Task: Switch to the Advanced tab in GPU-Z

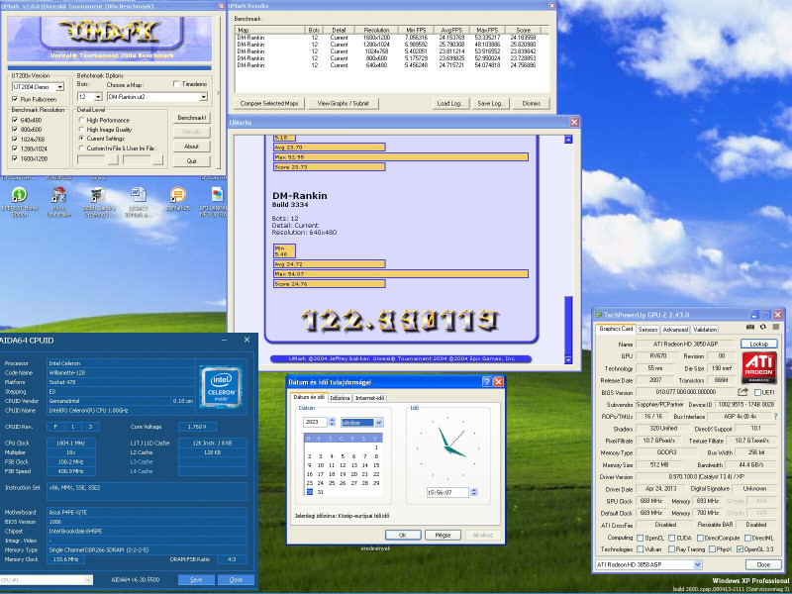Action: (675, 330)
